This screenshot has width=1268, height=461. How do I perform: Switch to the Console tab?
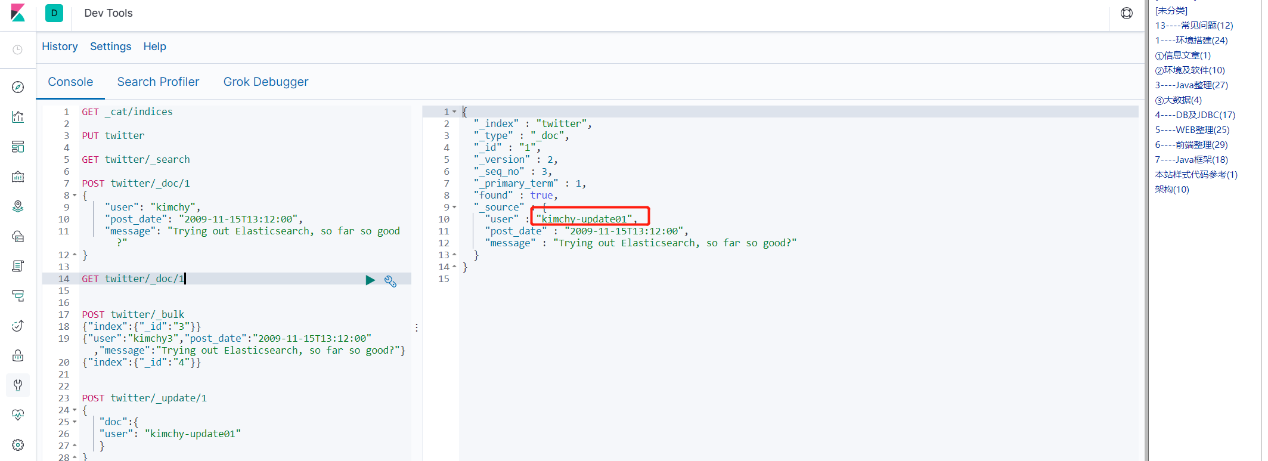70,82
